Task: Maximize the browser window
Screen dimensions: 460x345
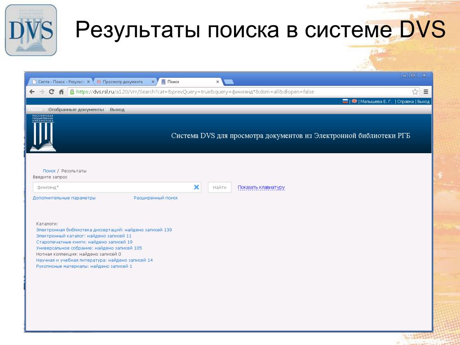Action: [x=413, y=75]
